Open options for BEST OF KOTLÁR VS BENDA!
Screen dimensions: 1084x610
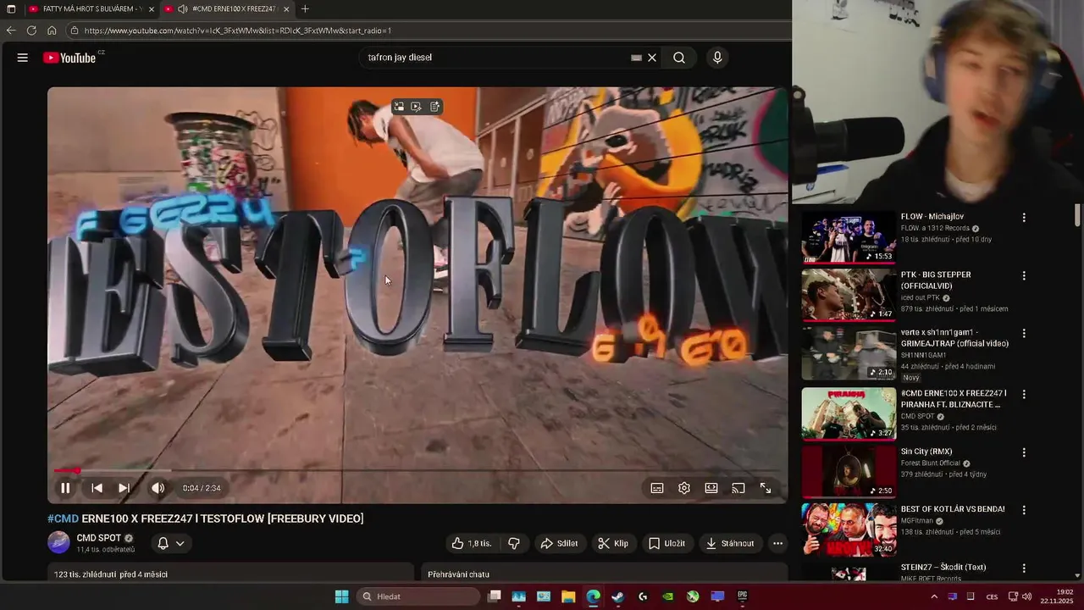pyautogui.click(x=1024, y=510)
